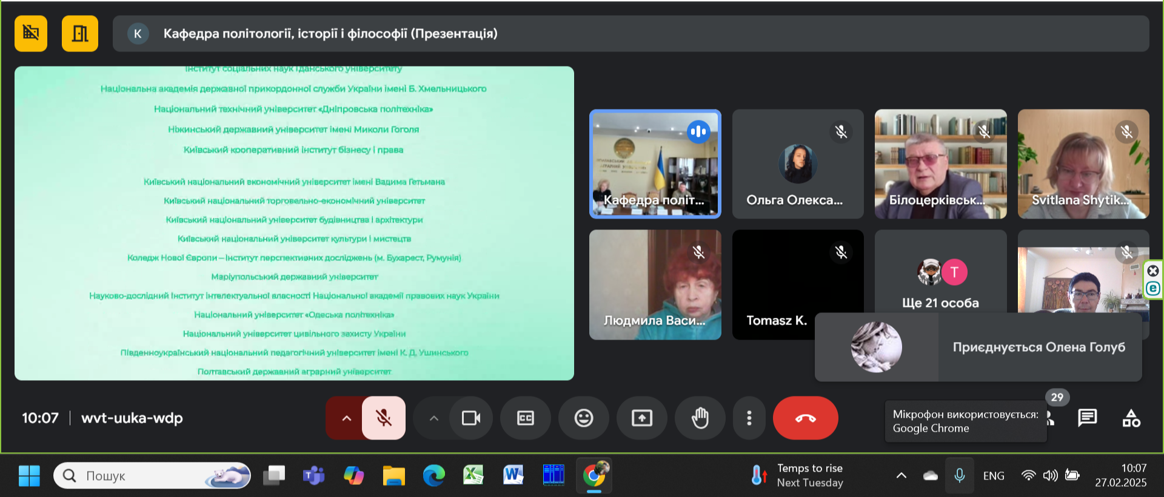Open the meeting activities icon

coord(1131,418)
